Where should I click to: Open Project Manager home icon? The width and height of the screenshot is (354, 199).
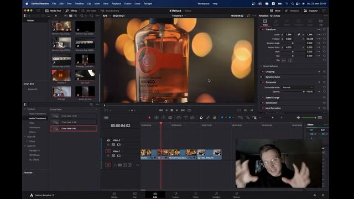coord(315,195)
